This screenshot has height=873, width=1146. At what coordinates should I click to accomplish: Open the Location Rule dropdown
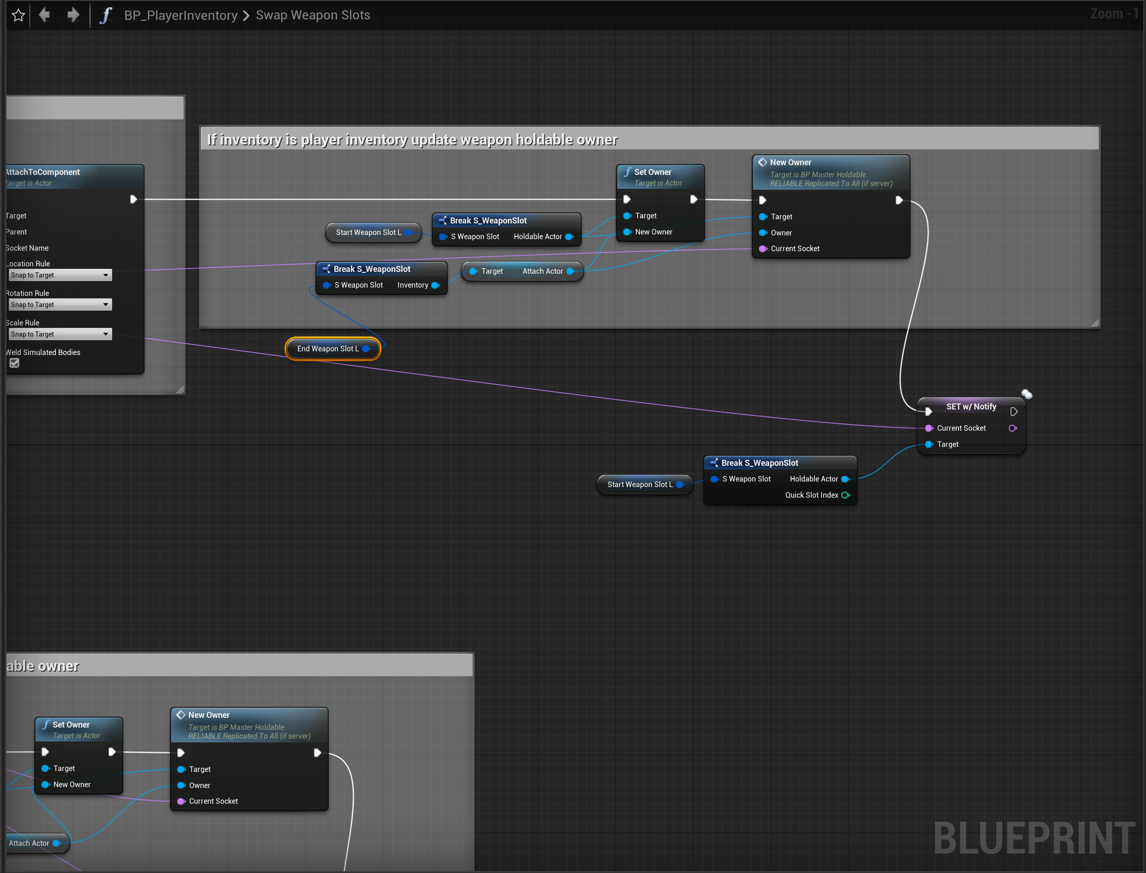coord(60,275)
